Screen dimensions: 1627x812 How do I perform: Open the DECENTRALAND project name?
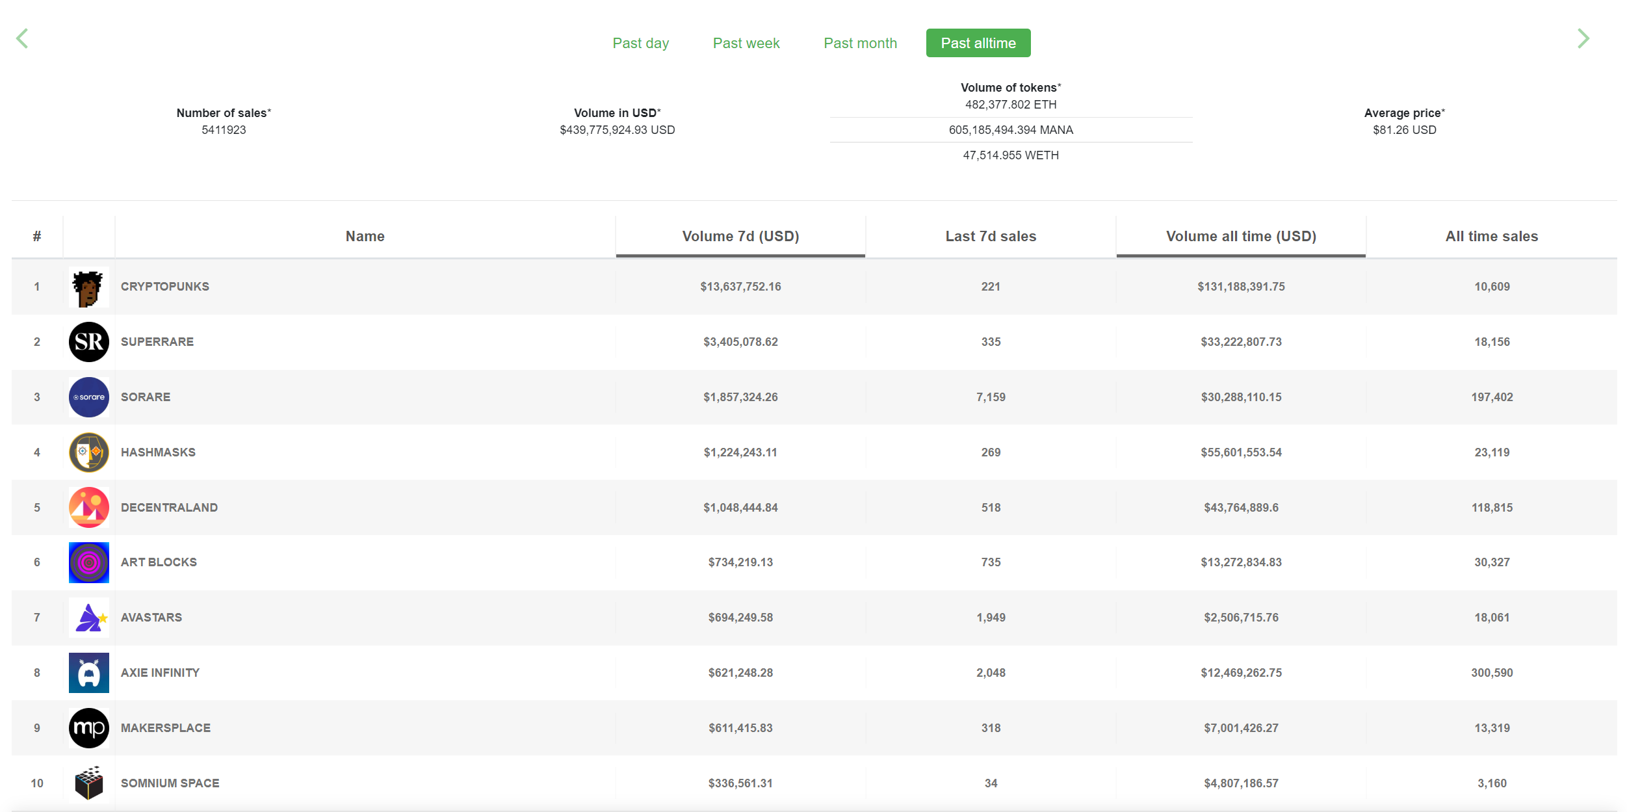click(x=169, y=508)
